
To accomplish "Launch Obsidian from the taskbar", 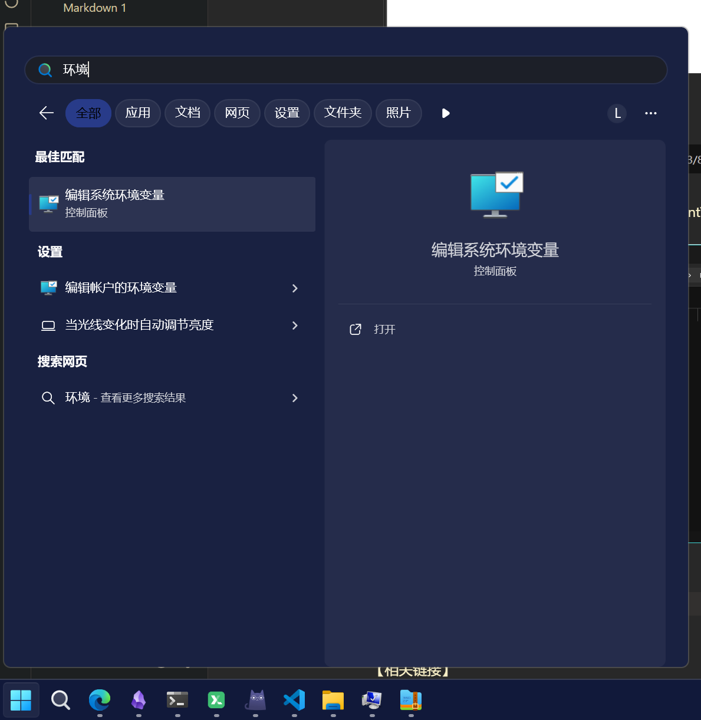I will click(139, 700).
